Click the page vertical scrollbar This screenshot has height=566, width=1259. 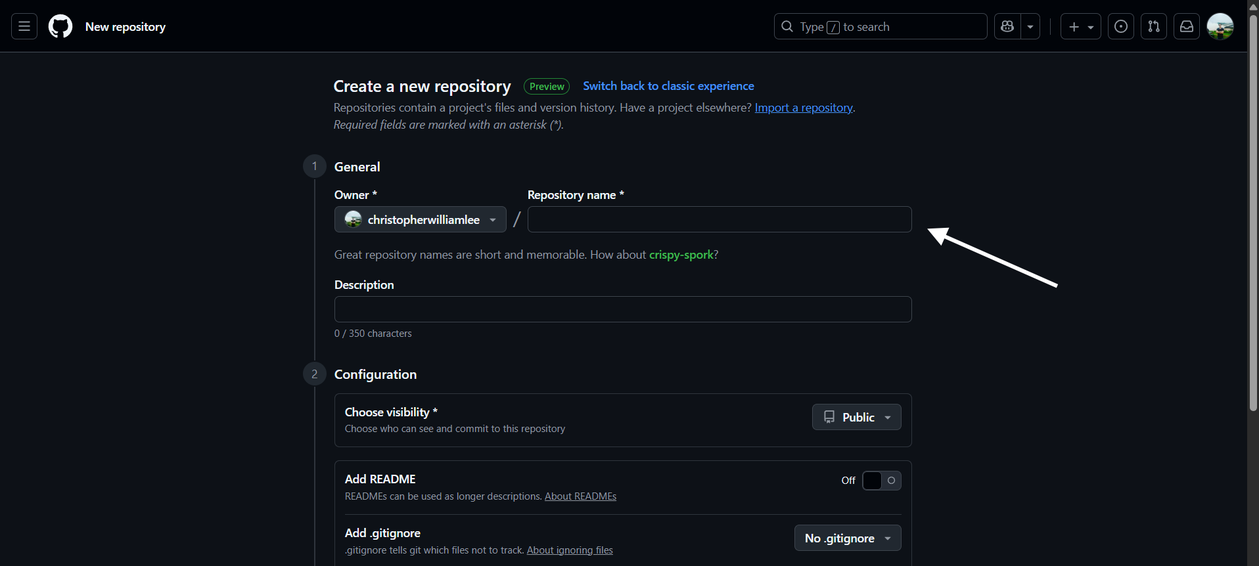[x=1253, y=213]
